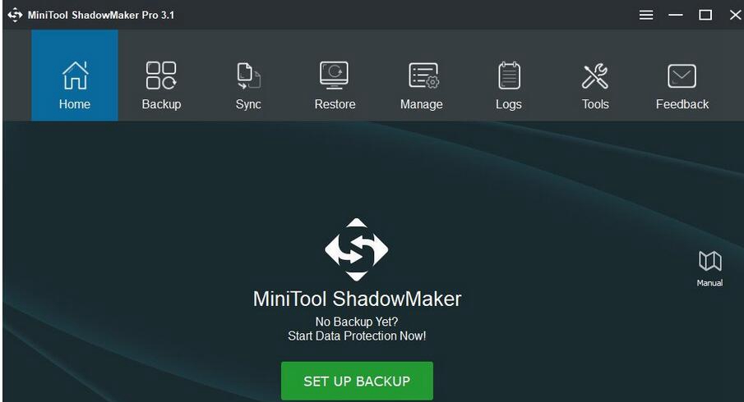744x402 pixels.
Task: Click the large ShadowMaker center logo
Action: coord(356,249)
